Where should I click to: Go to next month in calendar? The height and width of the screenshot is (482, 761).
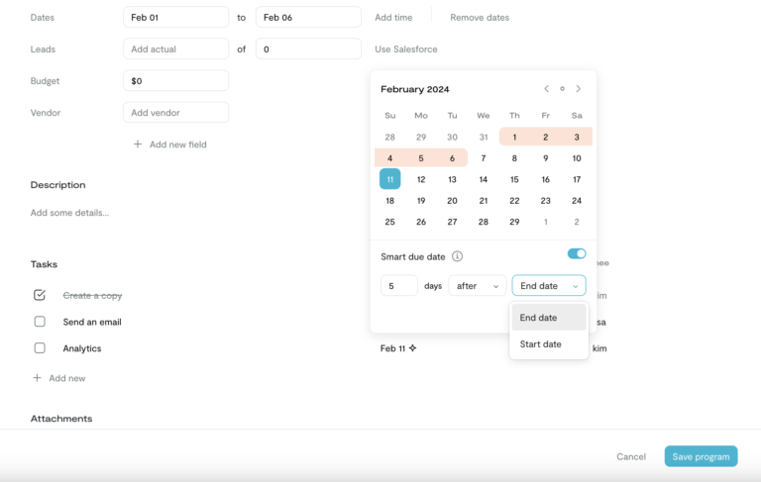(579, 89)
